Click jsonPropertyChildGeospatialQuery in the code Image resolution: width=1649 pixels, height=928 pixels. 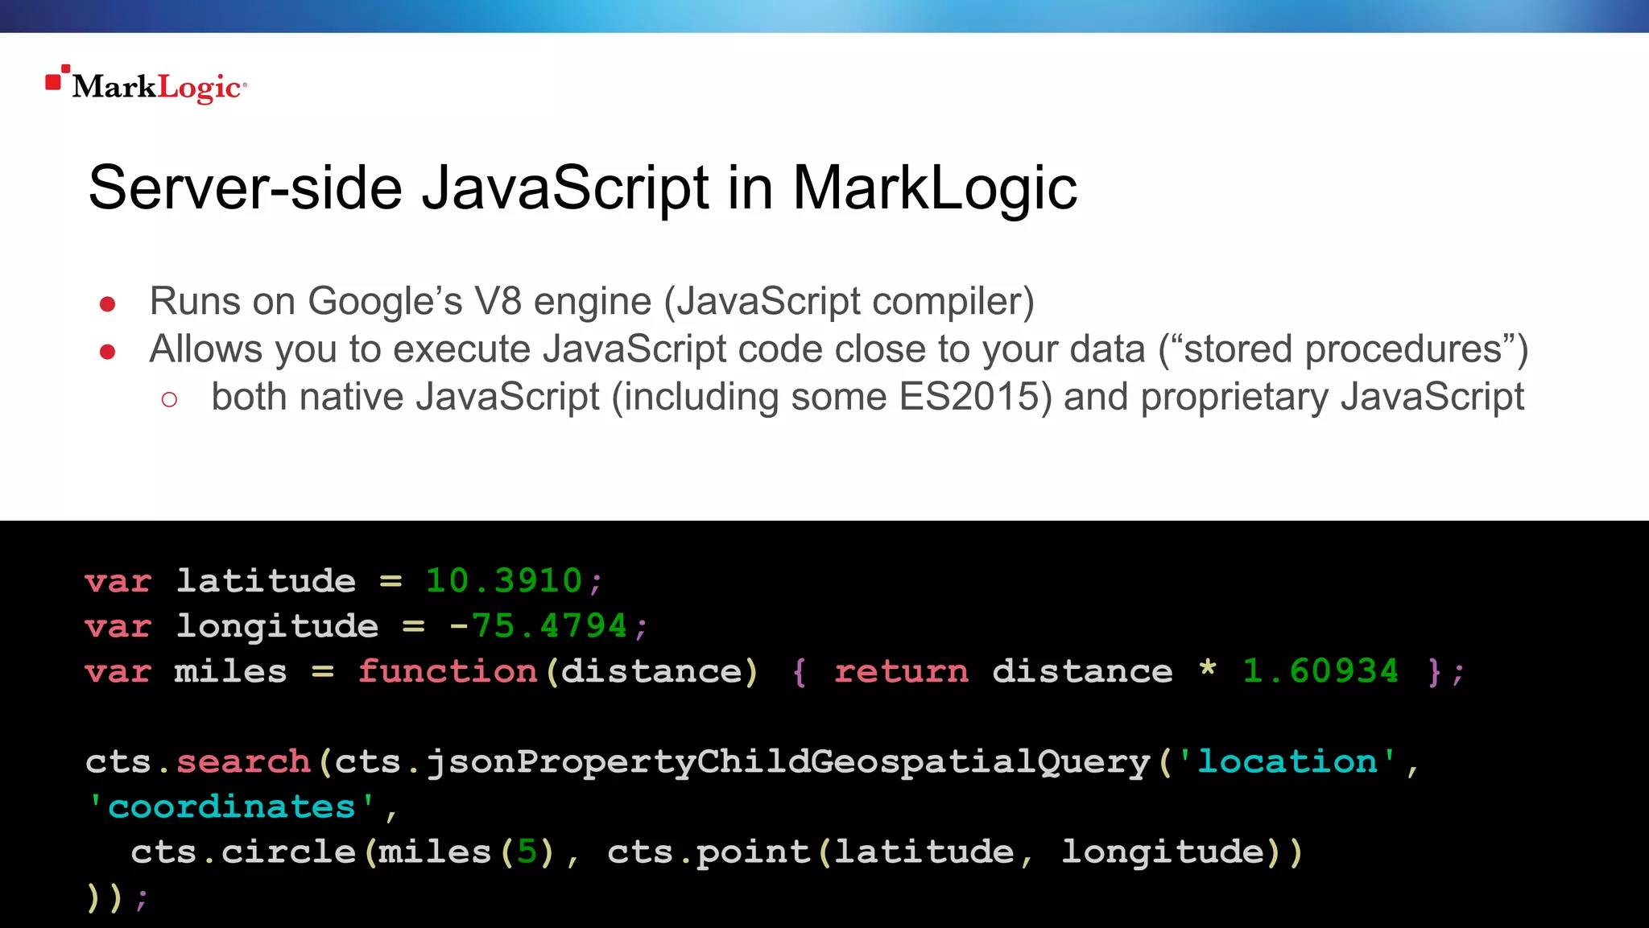click(788, 761)
